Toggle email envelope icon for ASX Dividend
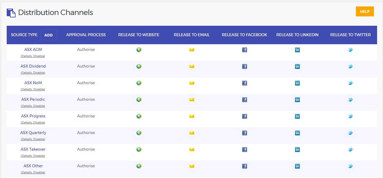This screenshot has width=383, height=178. coord(192,66)
